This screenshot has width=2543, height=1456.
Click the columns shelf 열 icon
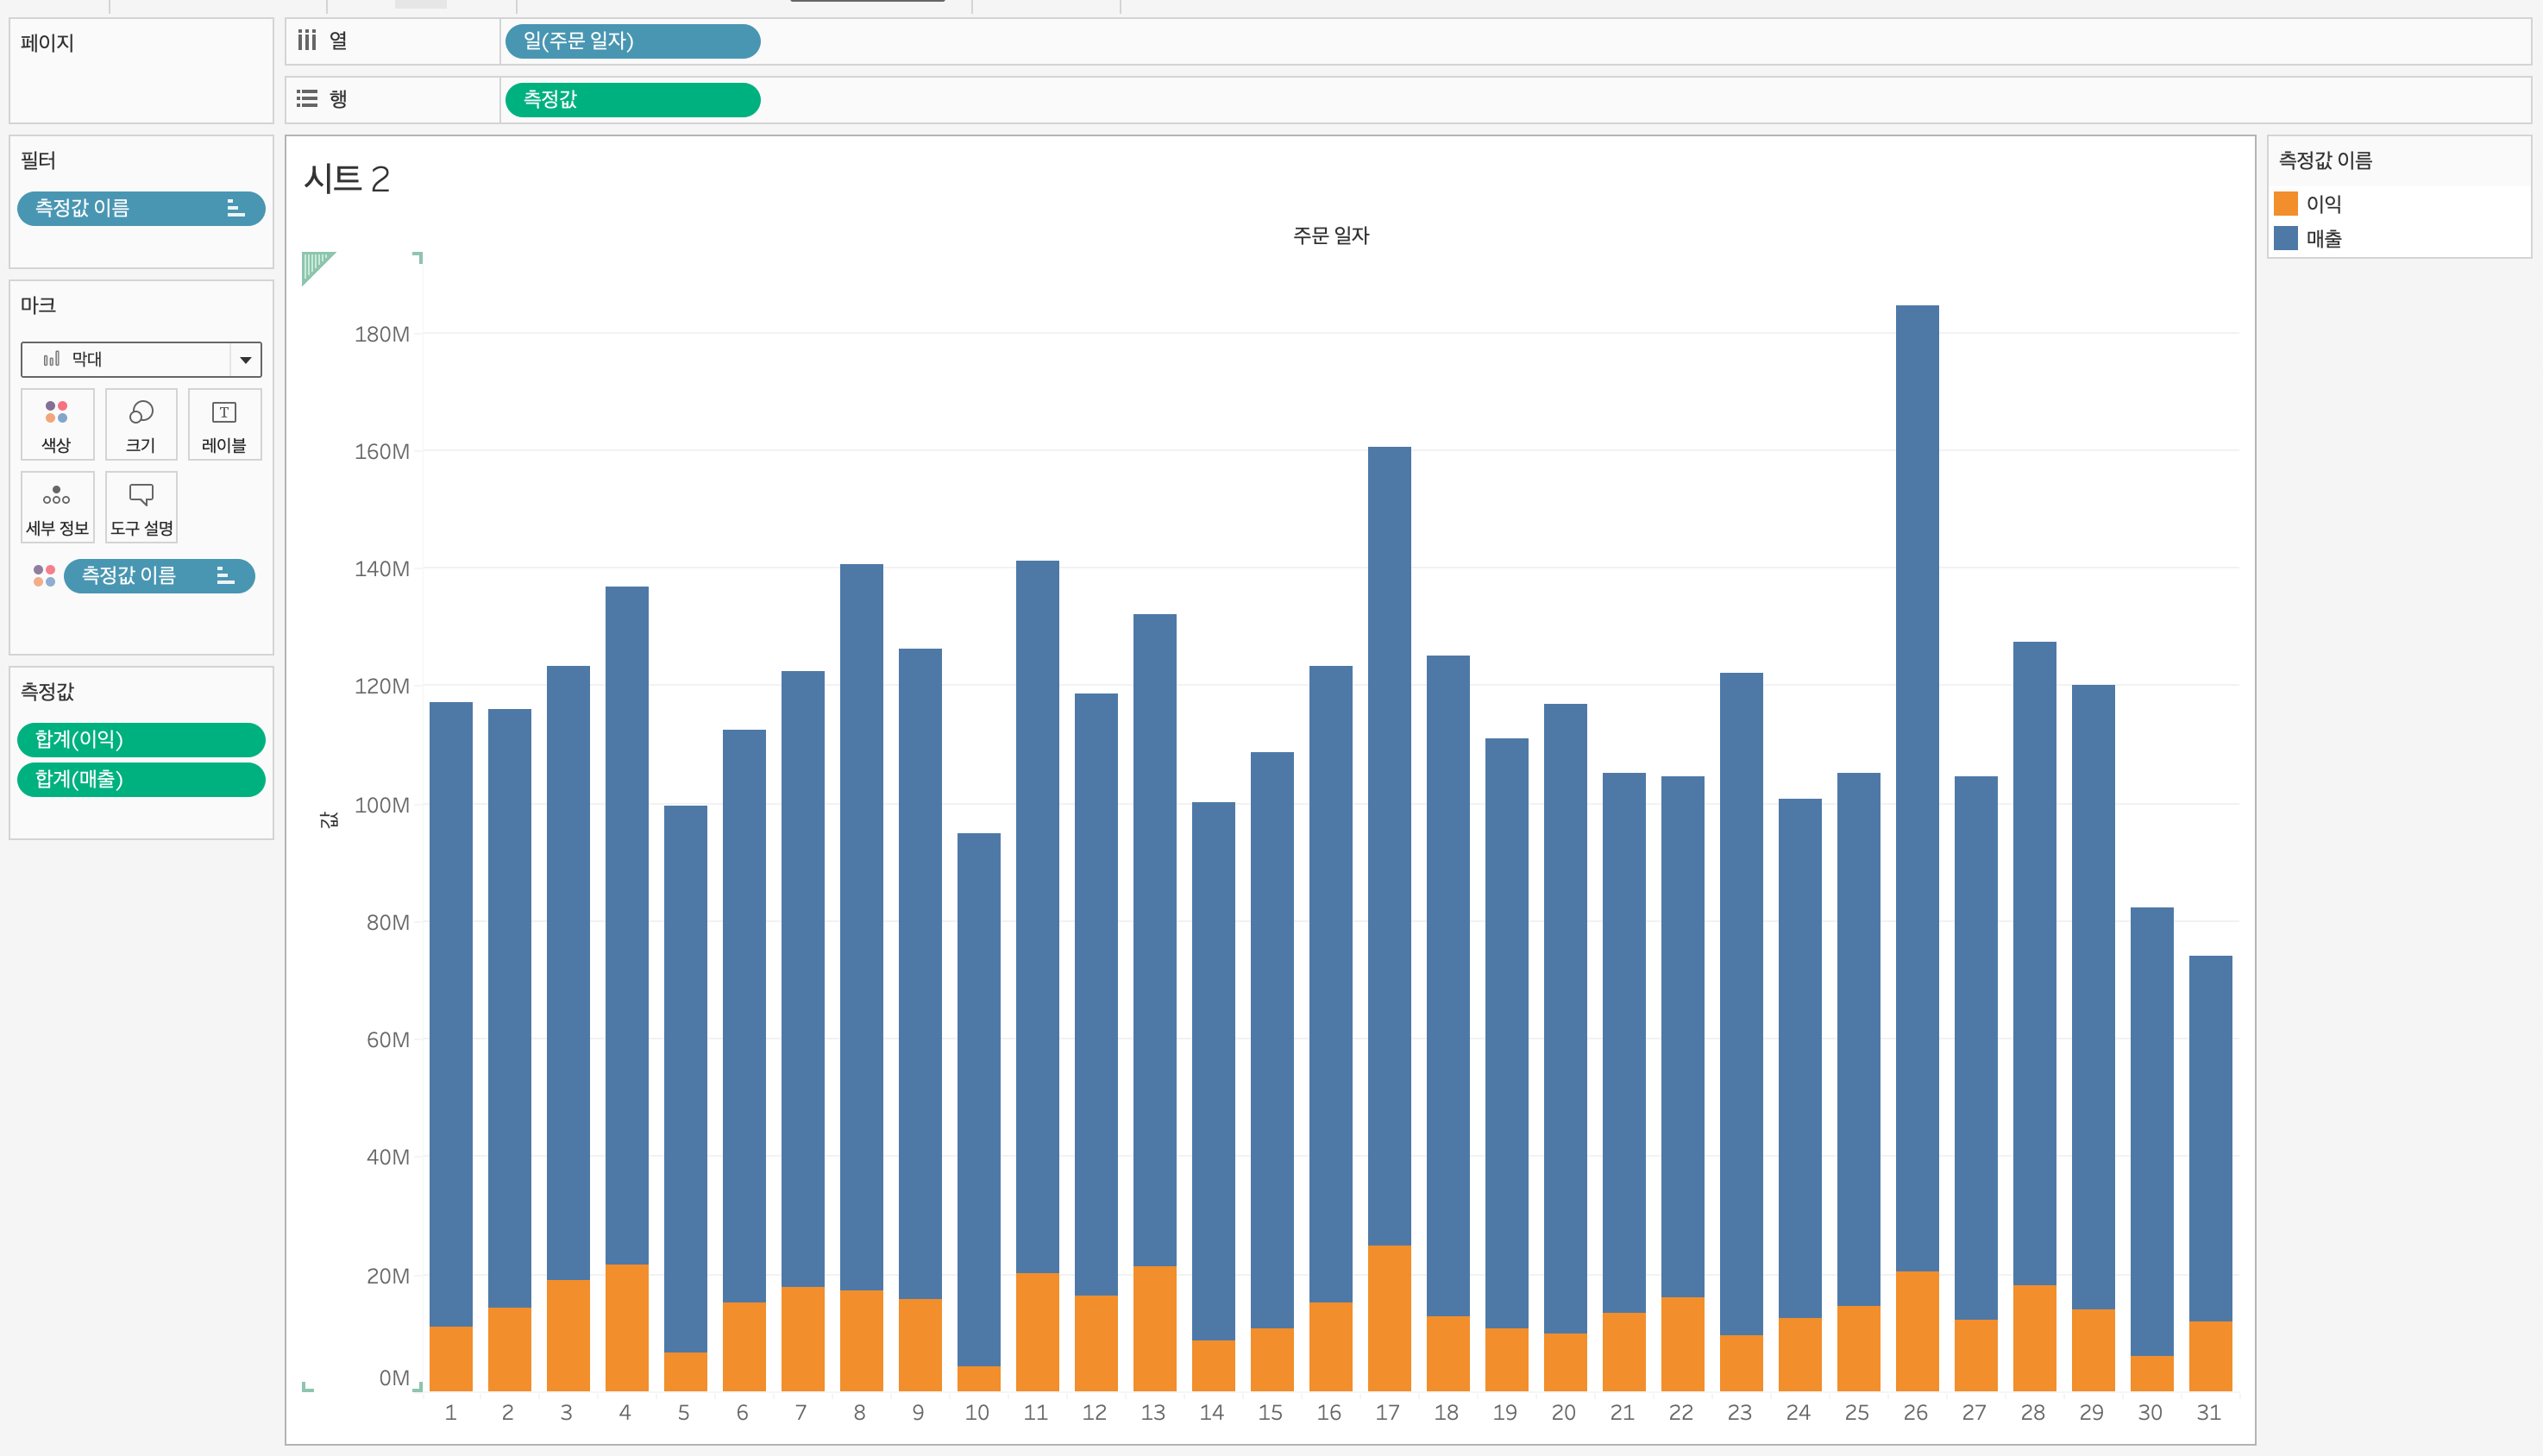coord(307,41)
